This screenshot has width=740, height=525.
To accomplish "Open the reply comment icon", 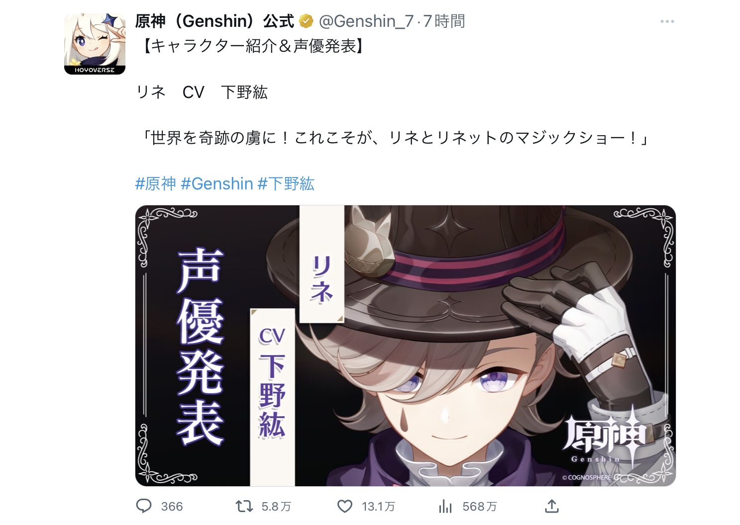I will coord(144,506).
